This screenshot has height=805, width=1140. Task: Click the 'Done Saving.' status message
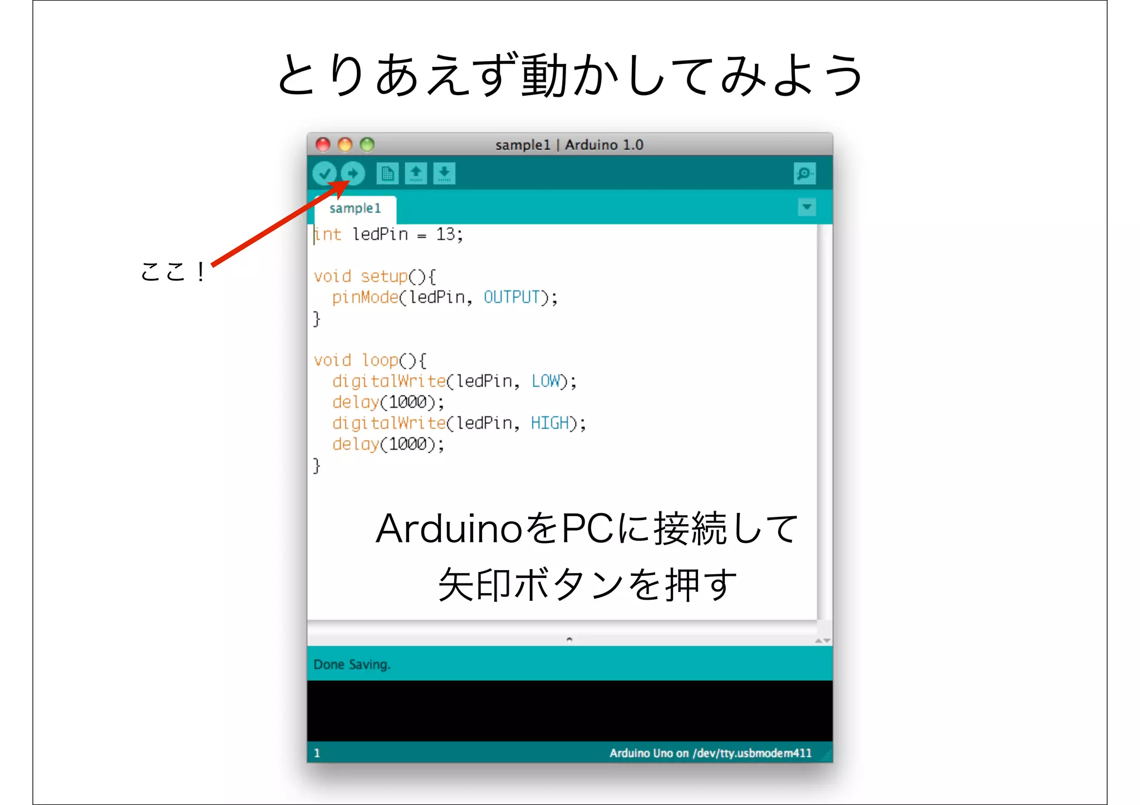click(x=352, y=664)
